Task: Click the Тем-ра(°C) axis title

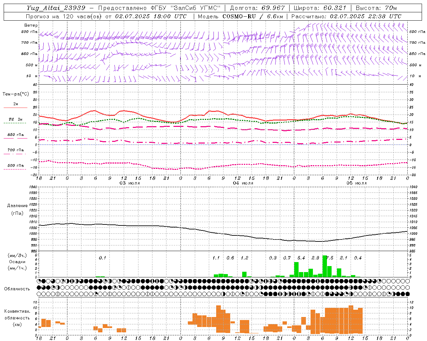Action: coord(16,94)
